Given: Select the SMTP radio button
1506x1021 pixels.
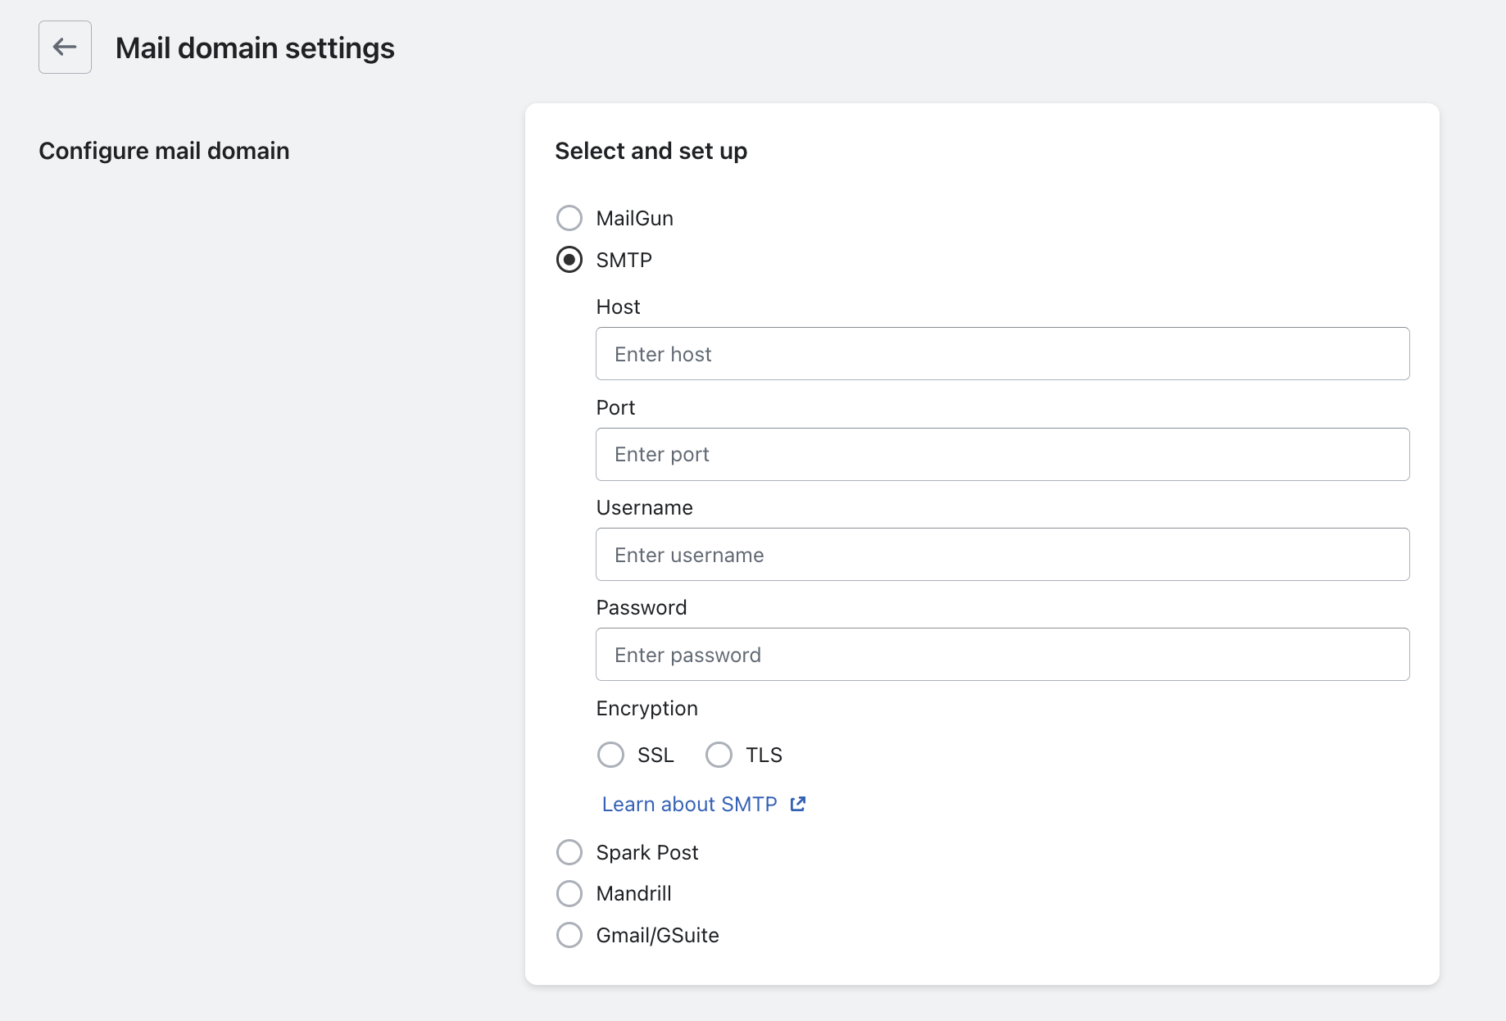Looking at the screenshot, I should pyautogui.click(x=569, y=260).
